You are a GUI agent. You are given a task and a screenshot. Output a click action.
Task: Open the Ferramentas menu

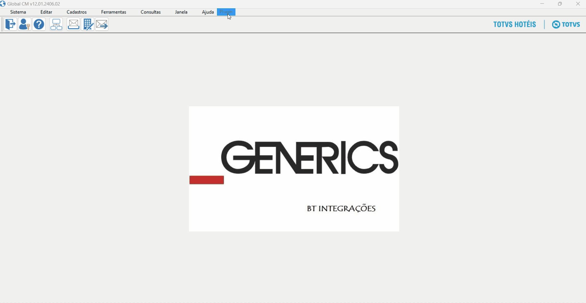point(114,12)
